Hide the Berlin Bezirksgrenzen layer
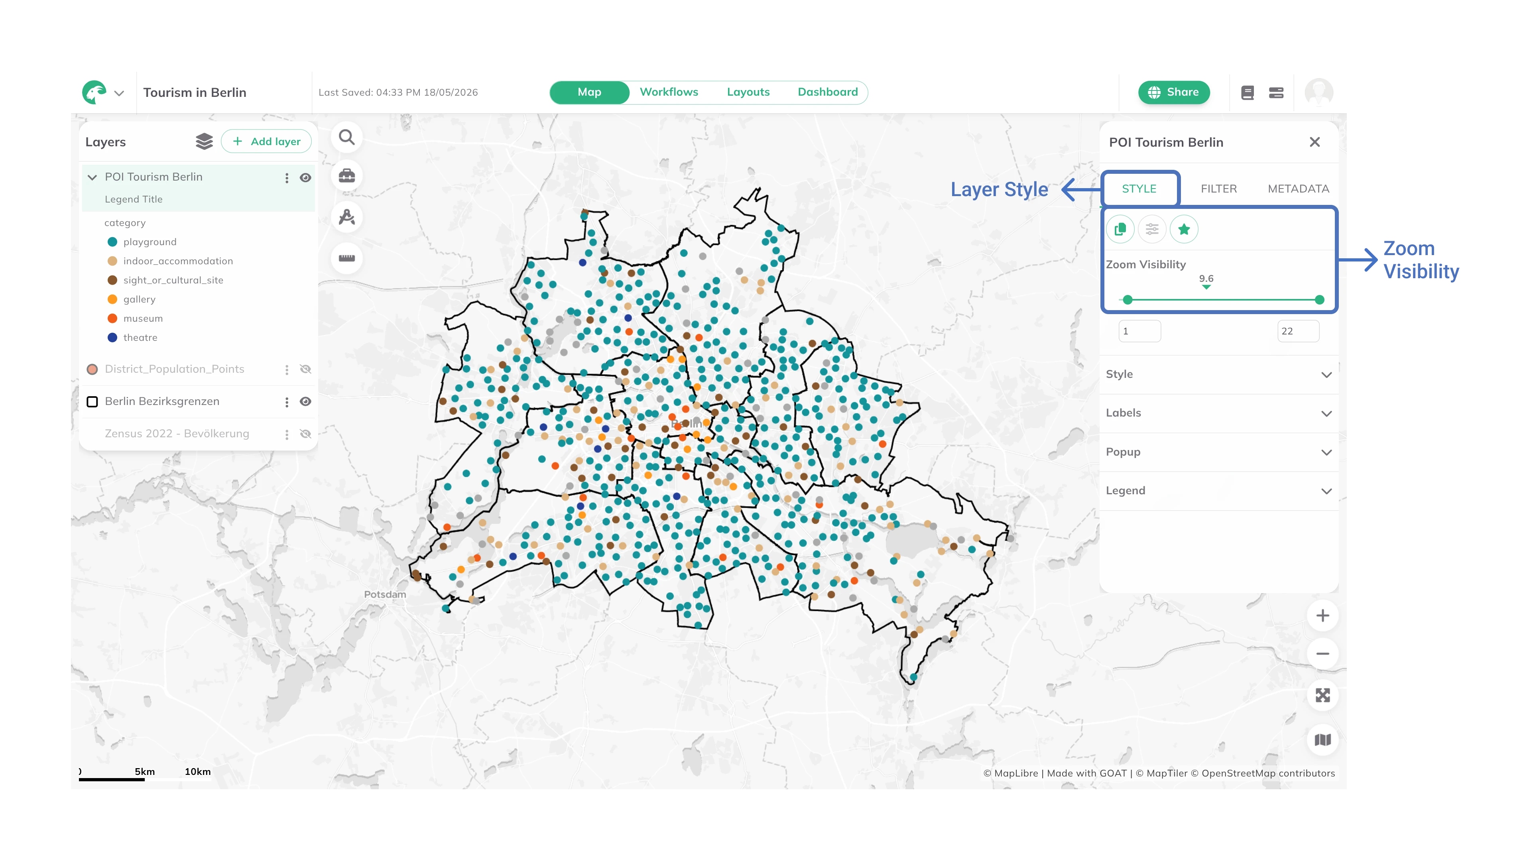This screenshot has height=861, width=1531. click(x=305, y=402)
